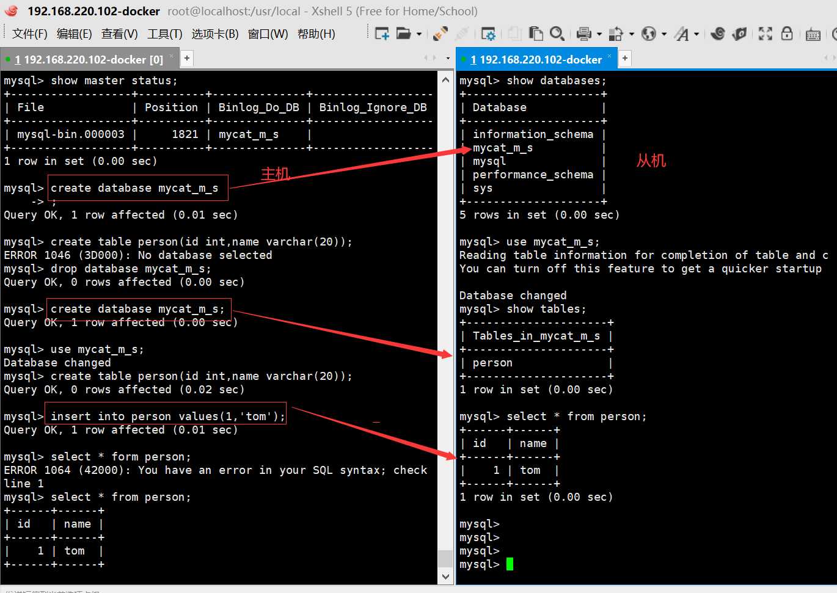Open the 工具(T) menu

click(164, 34)
